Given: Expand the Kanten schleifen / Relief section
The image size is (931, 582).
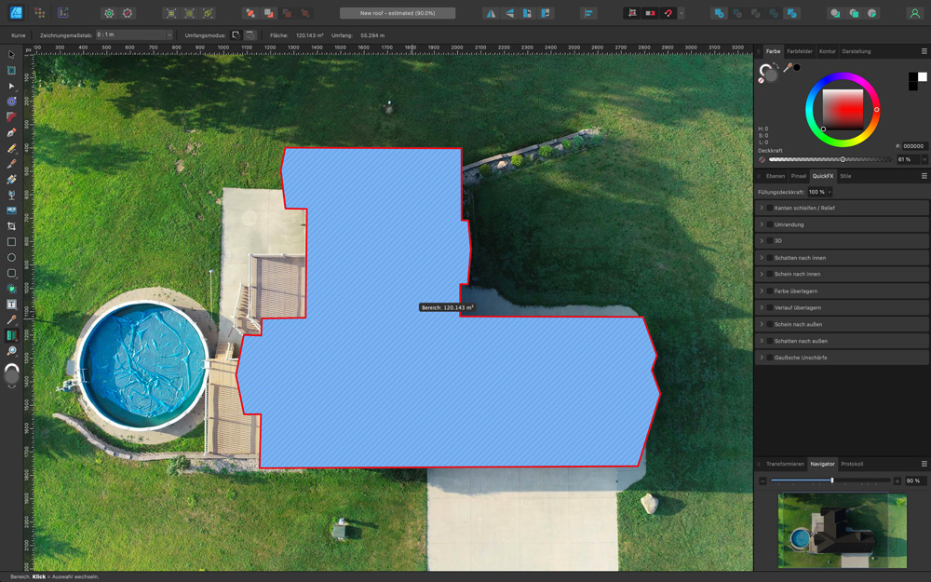Looking at the screenshot, I should [x=762, y=208].
